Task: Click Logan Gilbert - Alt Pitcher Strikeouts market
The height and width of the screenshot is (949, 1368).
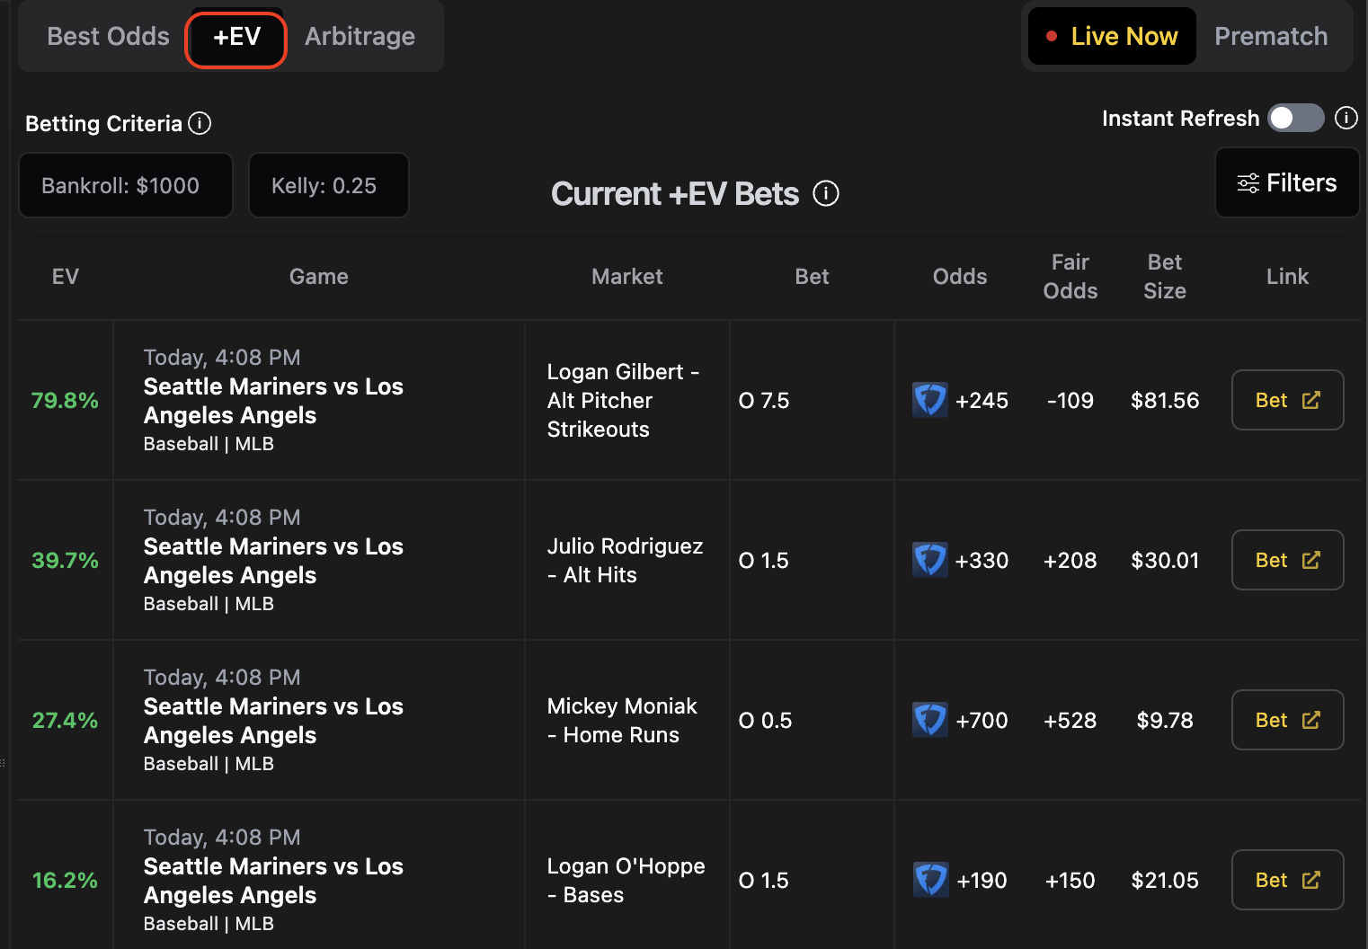Action: (623, 400)
